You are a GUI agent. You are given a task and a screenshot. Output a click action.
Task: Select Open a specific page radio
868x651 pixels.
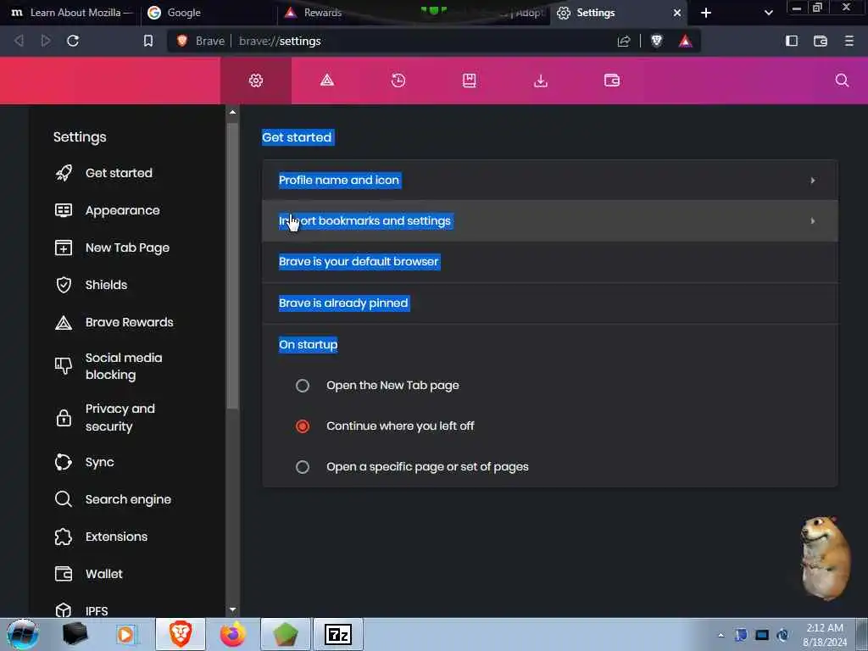[x=303, y=467]
